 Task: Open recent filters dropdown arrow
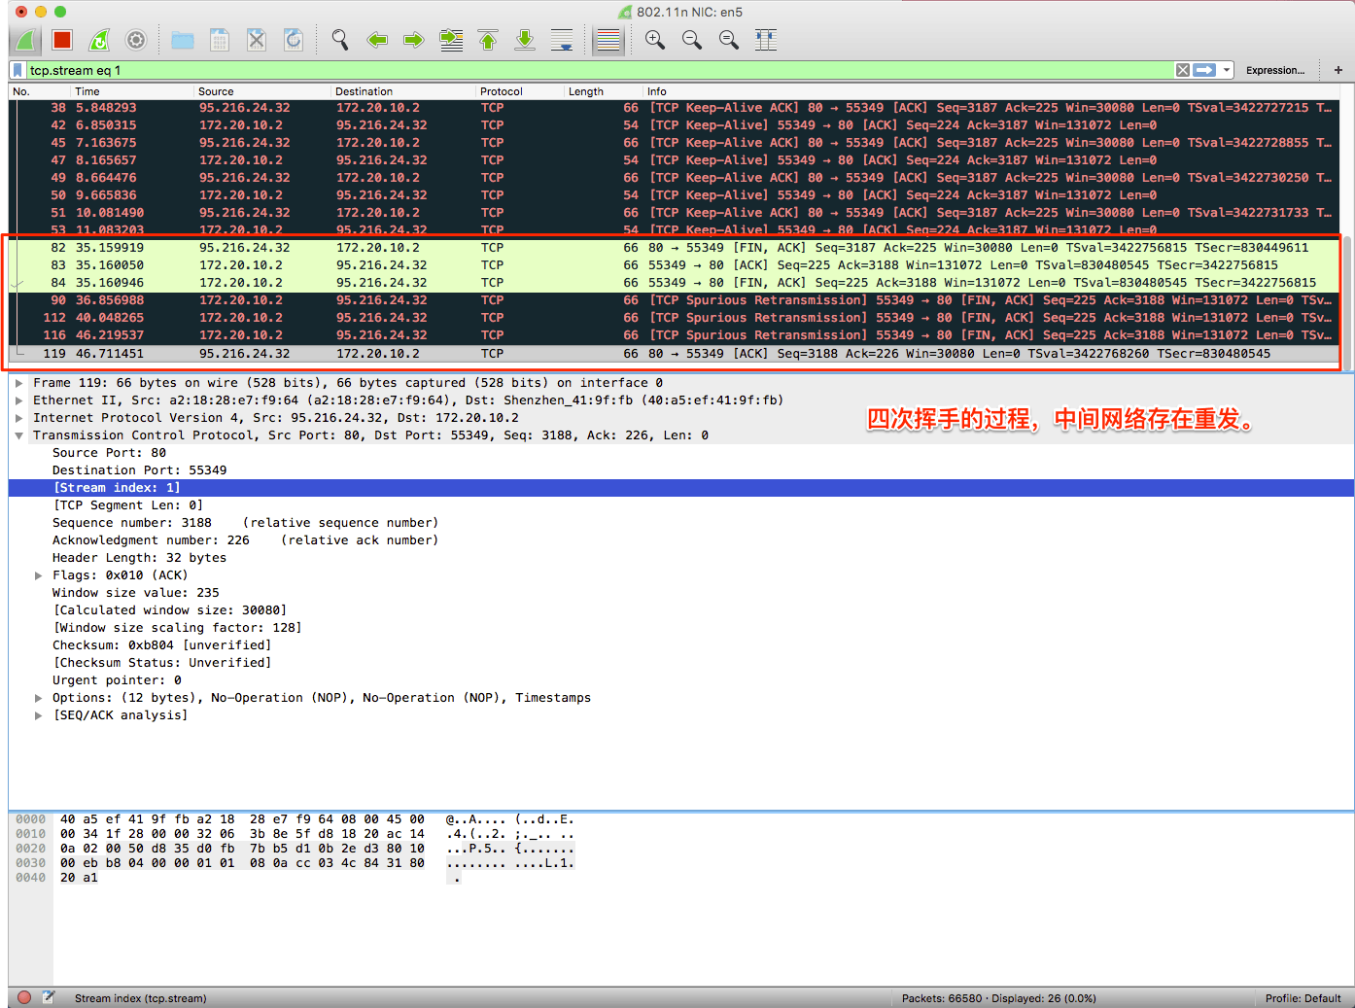pyautogui.click(x=1227, y=70)
